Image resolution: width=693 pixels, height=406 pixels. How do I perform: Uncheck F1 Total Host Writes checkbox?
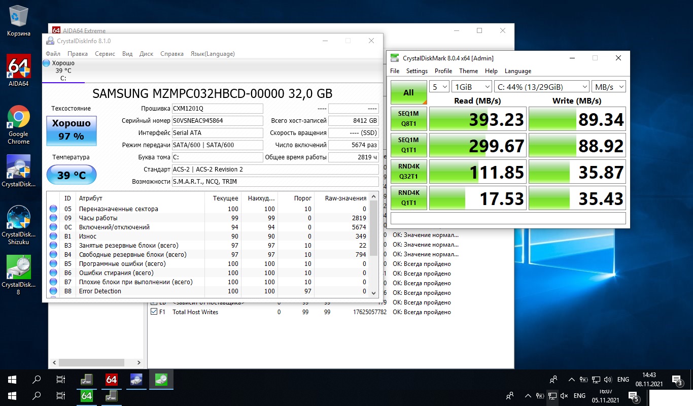(x=154, y=312)
